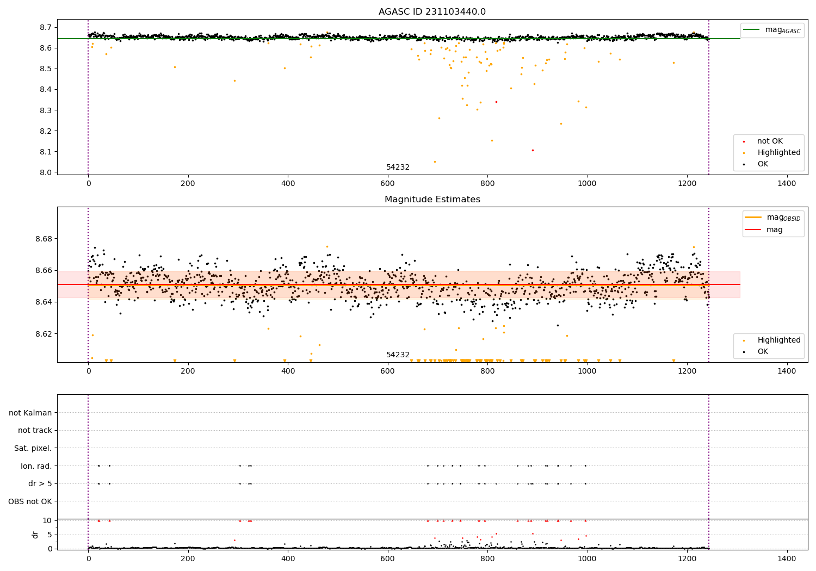816x571 pixels.
Task: Click the rotated "dr" y-axis label
Action: point(35,535)
